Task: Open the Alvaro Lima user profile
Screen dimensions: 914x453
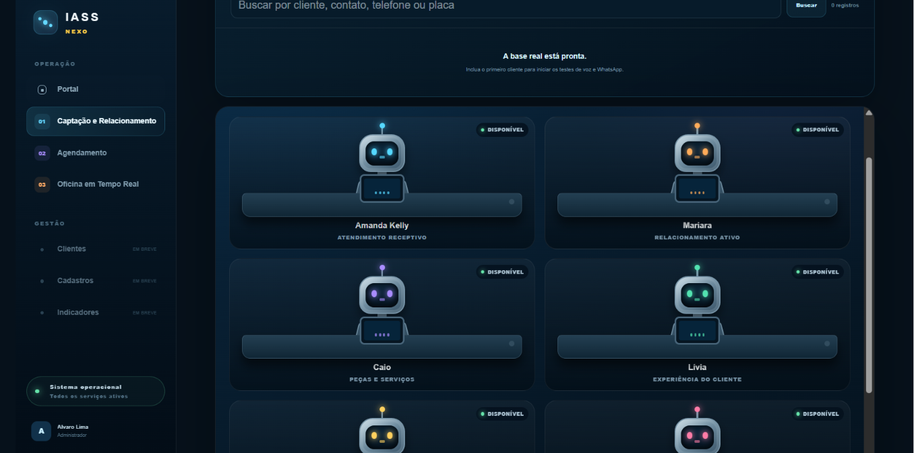Action: click(96, 431)
